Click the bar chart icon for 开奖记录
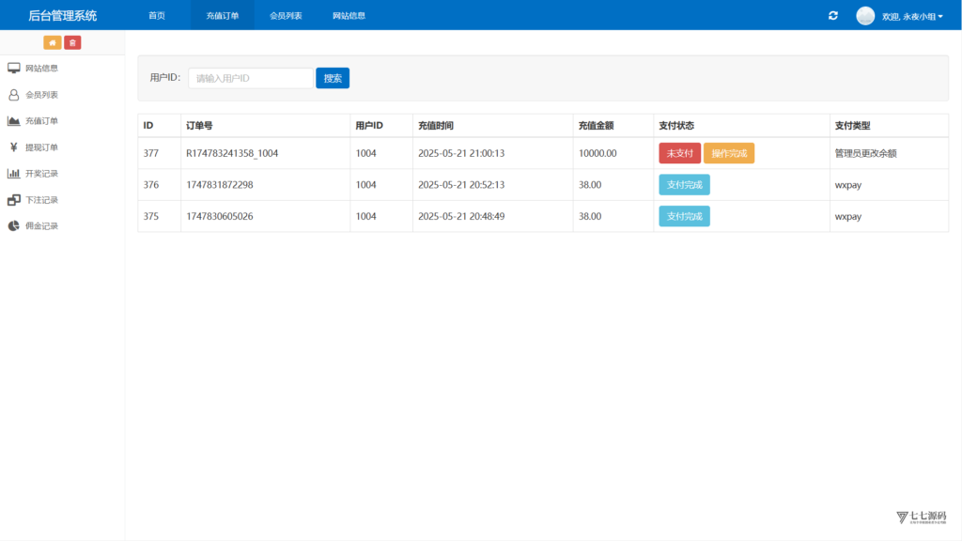The image size is (962, 541). [x=13, y=174]
